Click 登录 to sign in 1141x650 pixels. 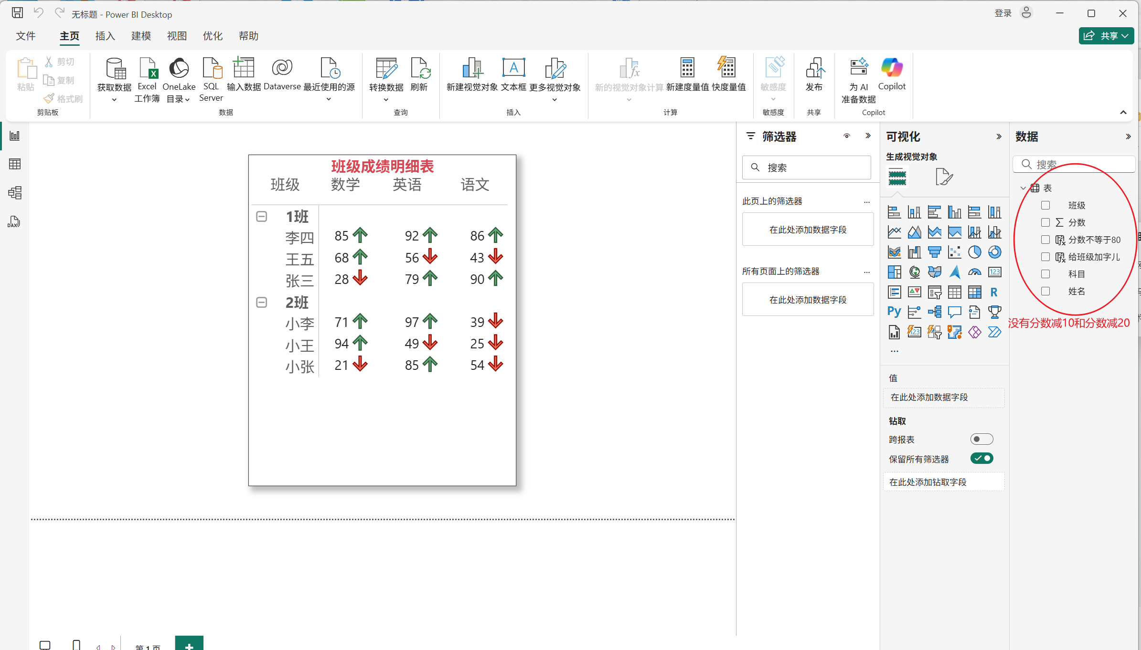1003,13
